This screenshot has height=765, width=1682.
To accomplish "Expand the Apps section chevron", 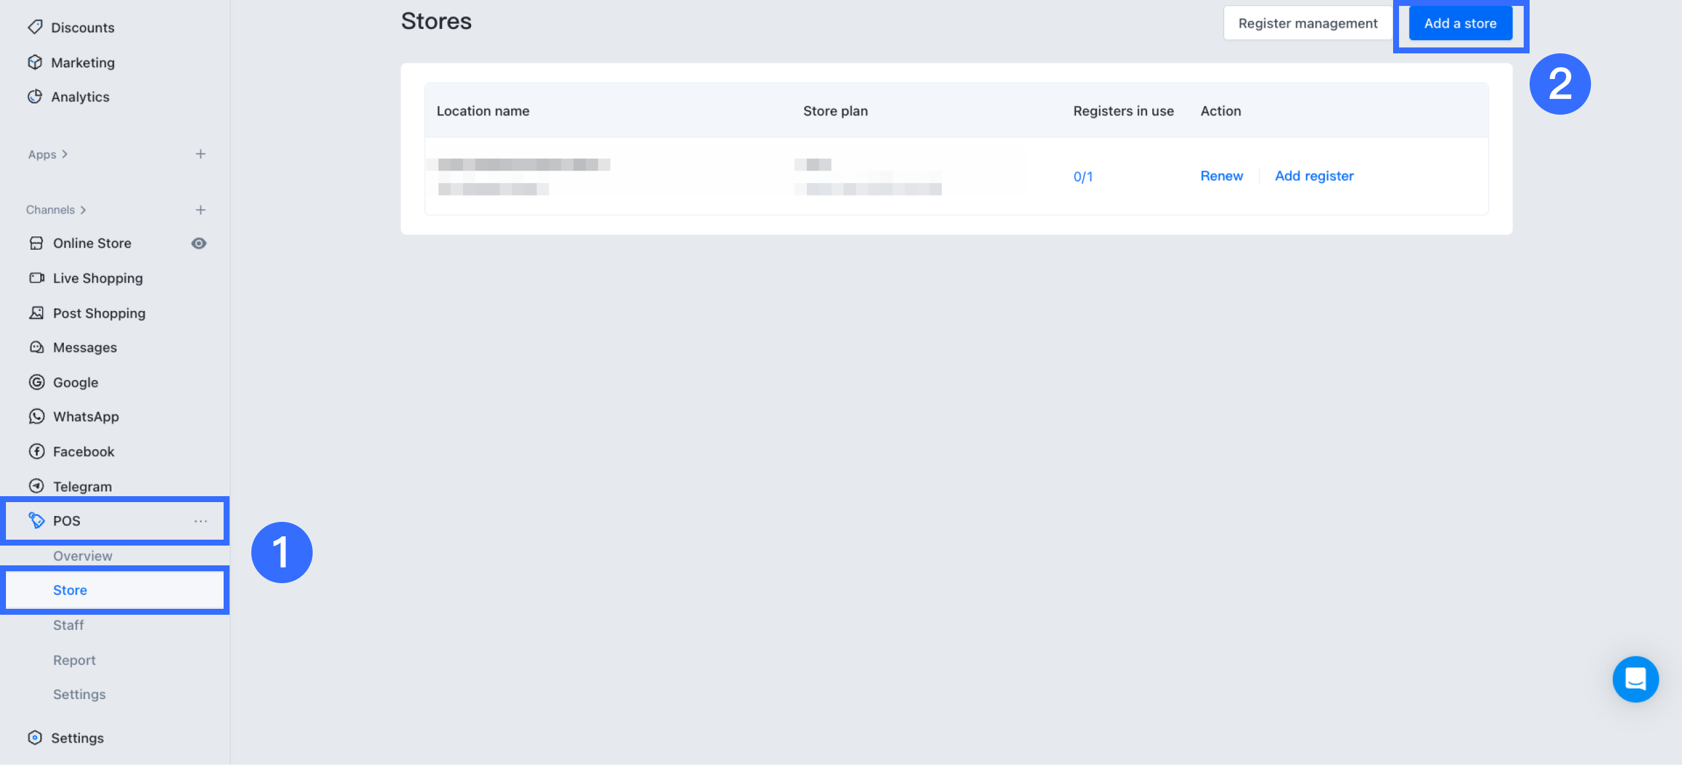I will [x=65, y=154].
